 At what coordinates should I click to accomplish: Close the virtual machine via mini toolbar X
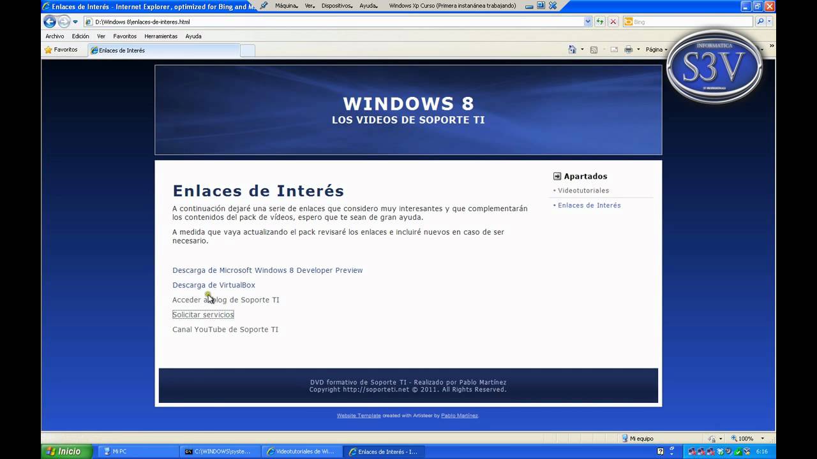click(x=553, y=6)
